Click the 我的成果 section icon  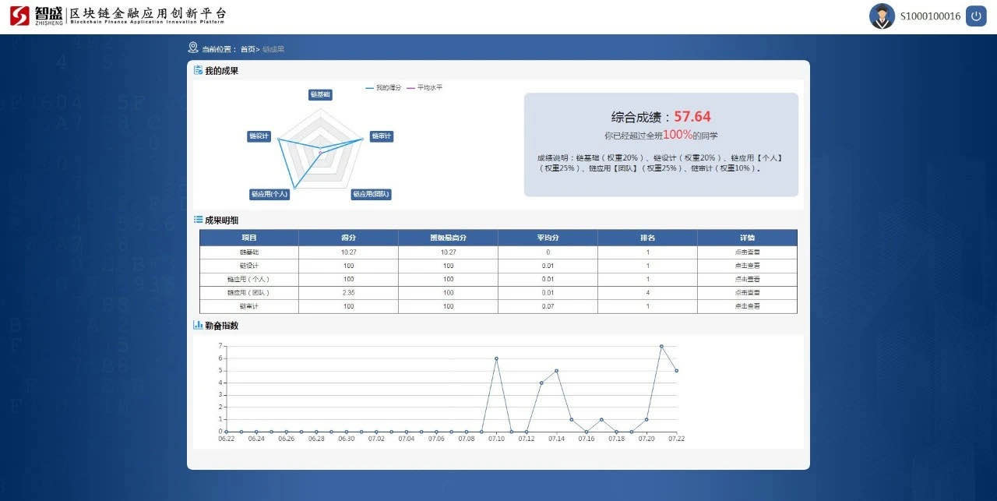tap(199, 70)
